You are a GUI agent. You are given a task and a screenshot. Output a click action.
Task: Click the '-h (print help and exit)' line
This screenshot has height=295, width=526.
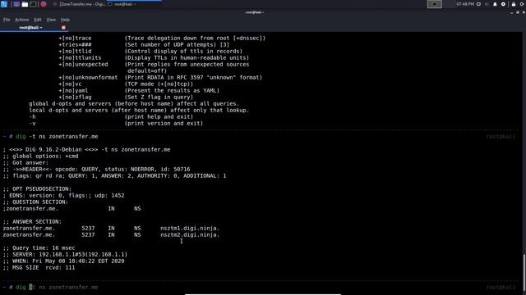(111, 116)
